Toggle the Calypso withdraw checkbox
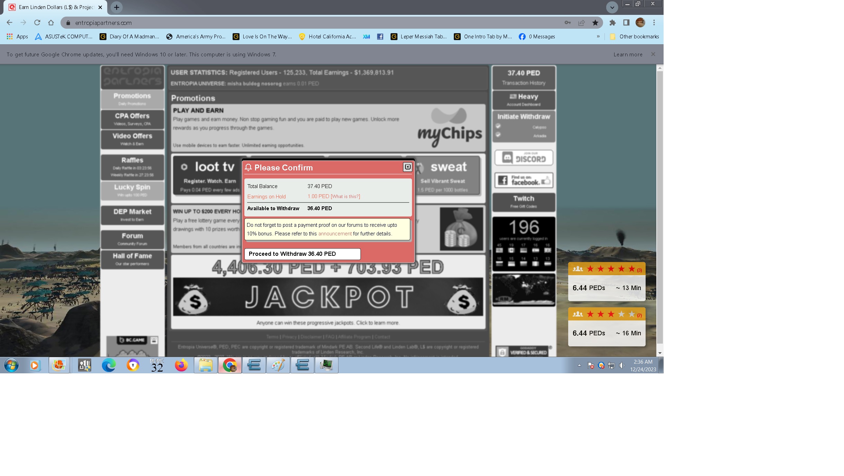844x476 pixels. (498, 126)
